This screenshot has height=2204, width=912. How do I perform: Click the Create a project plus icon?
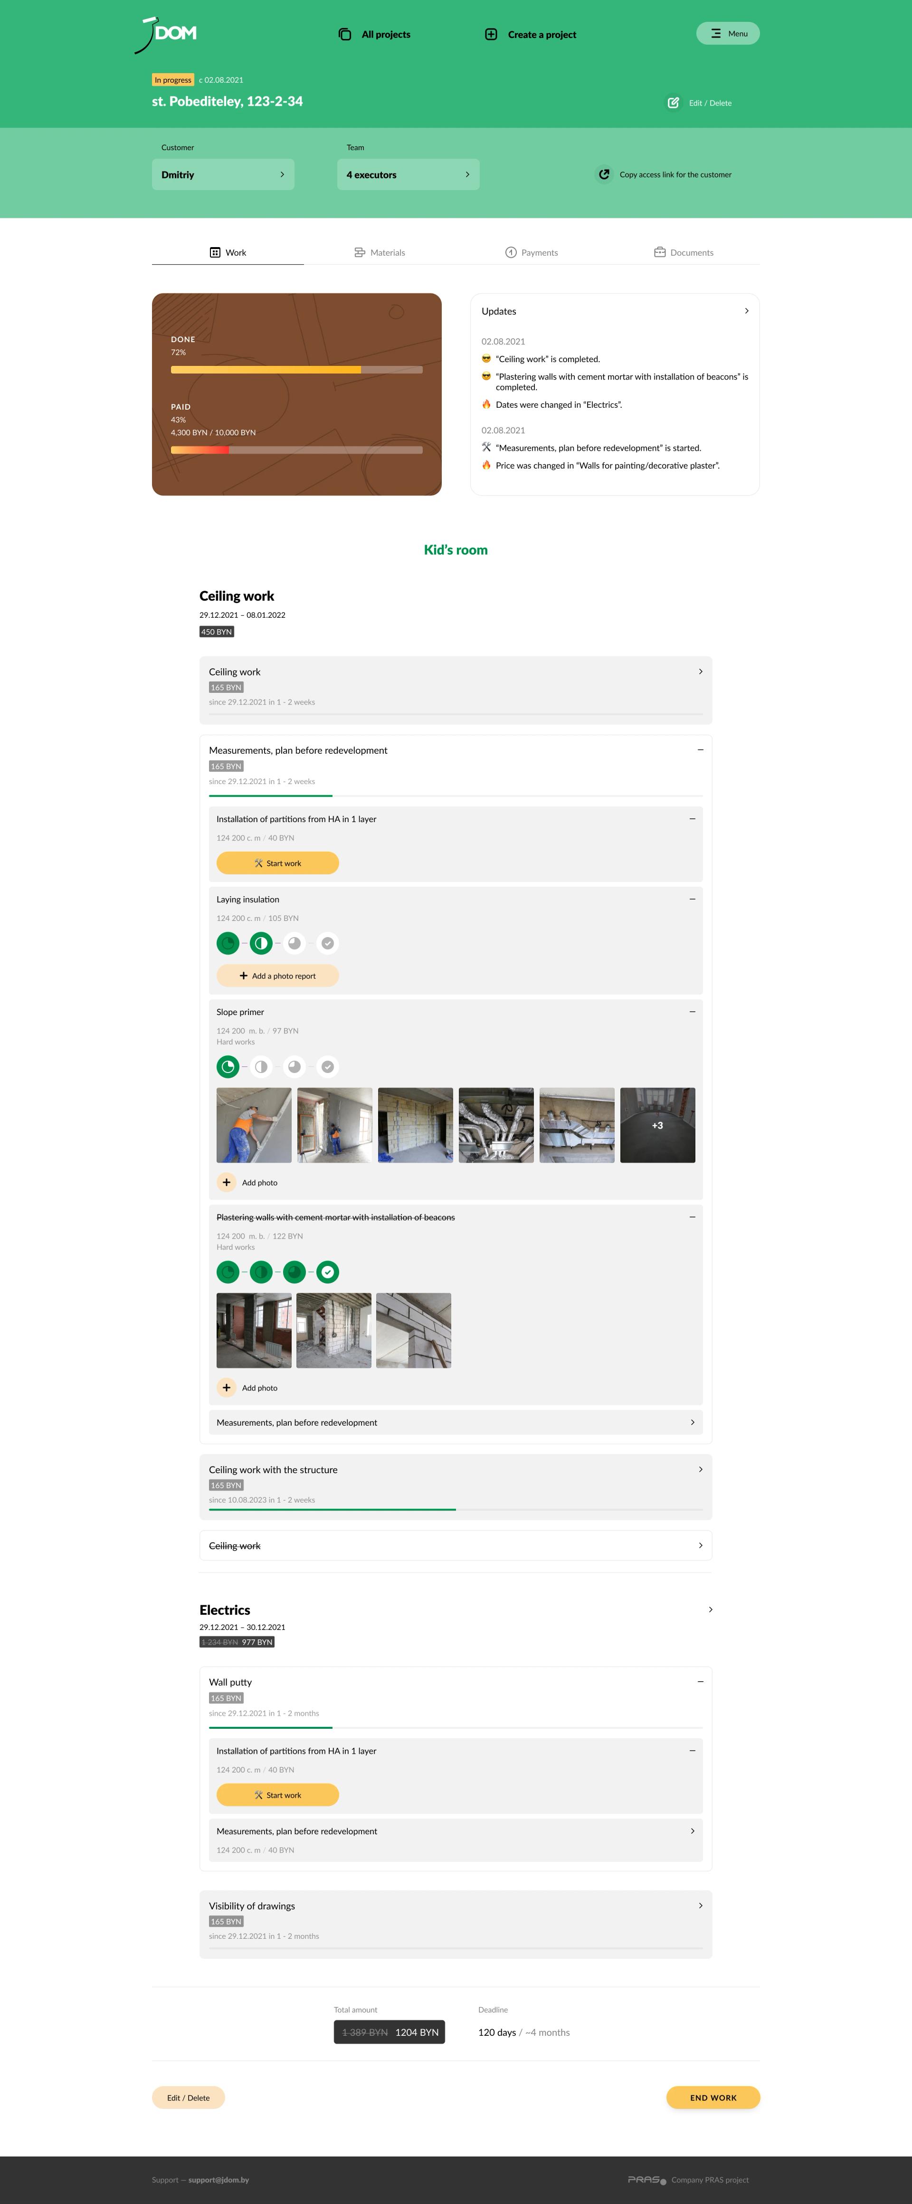point(491,34)
